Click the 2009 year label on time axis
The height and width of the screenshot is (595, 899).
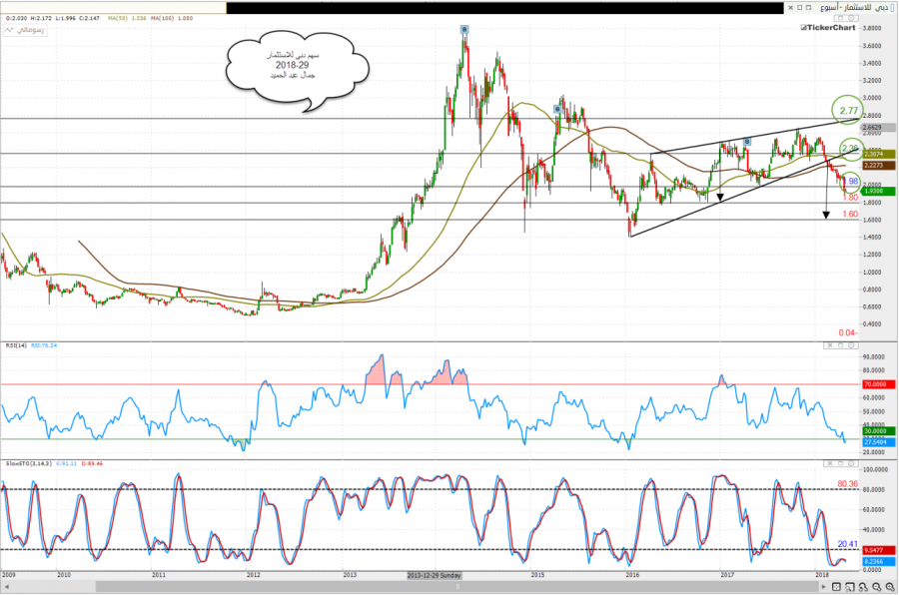pos(9,574)
